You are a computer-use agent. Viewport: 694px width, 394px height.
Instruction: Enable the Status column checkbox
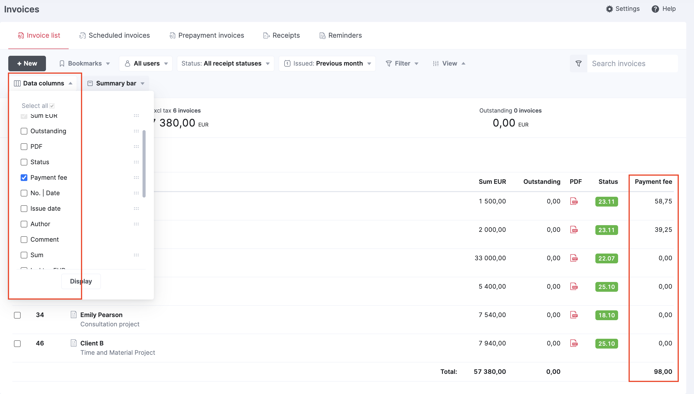pos(24,162)
